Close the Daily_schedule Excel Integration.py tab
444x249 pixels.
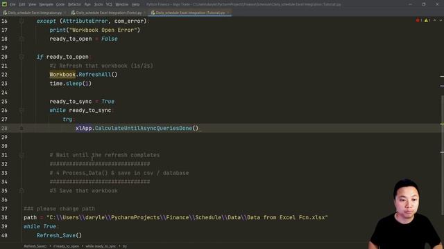65,12
